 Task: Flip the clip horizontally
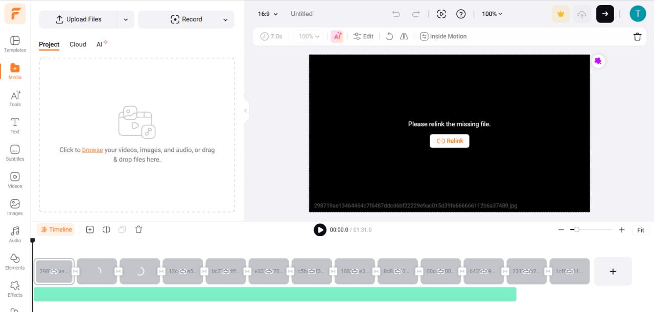[x=404, y=36]
